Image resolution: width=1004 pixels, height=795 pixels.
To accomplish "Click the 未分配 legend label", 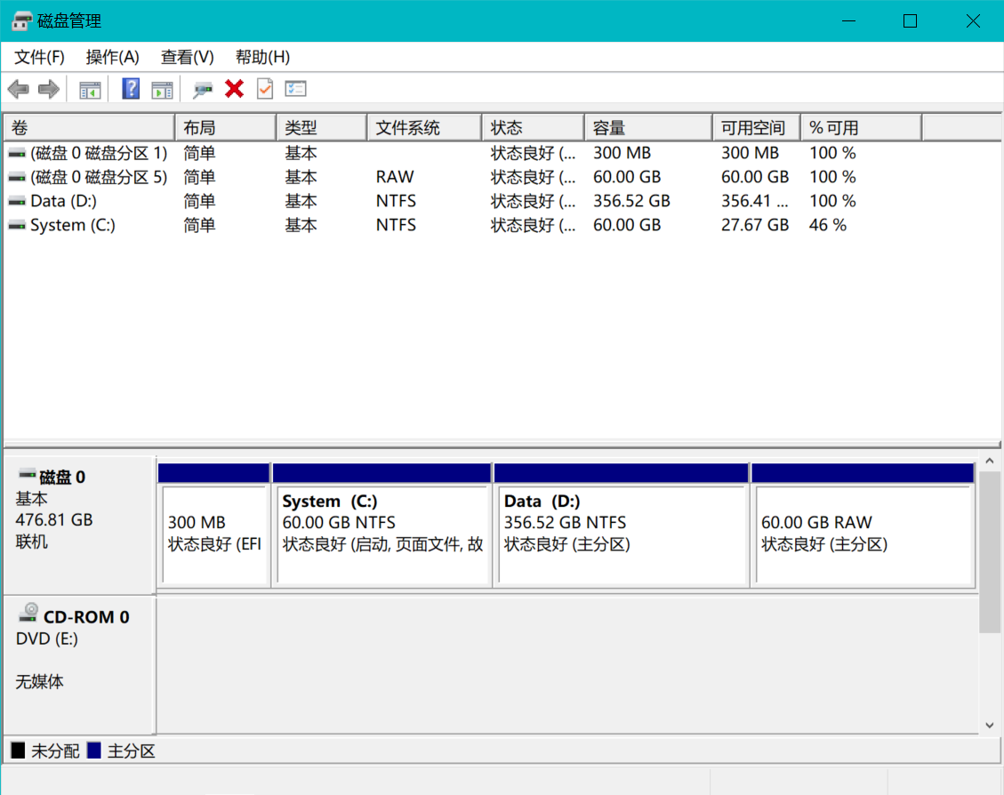I will pos(56,751).
